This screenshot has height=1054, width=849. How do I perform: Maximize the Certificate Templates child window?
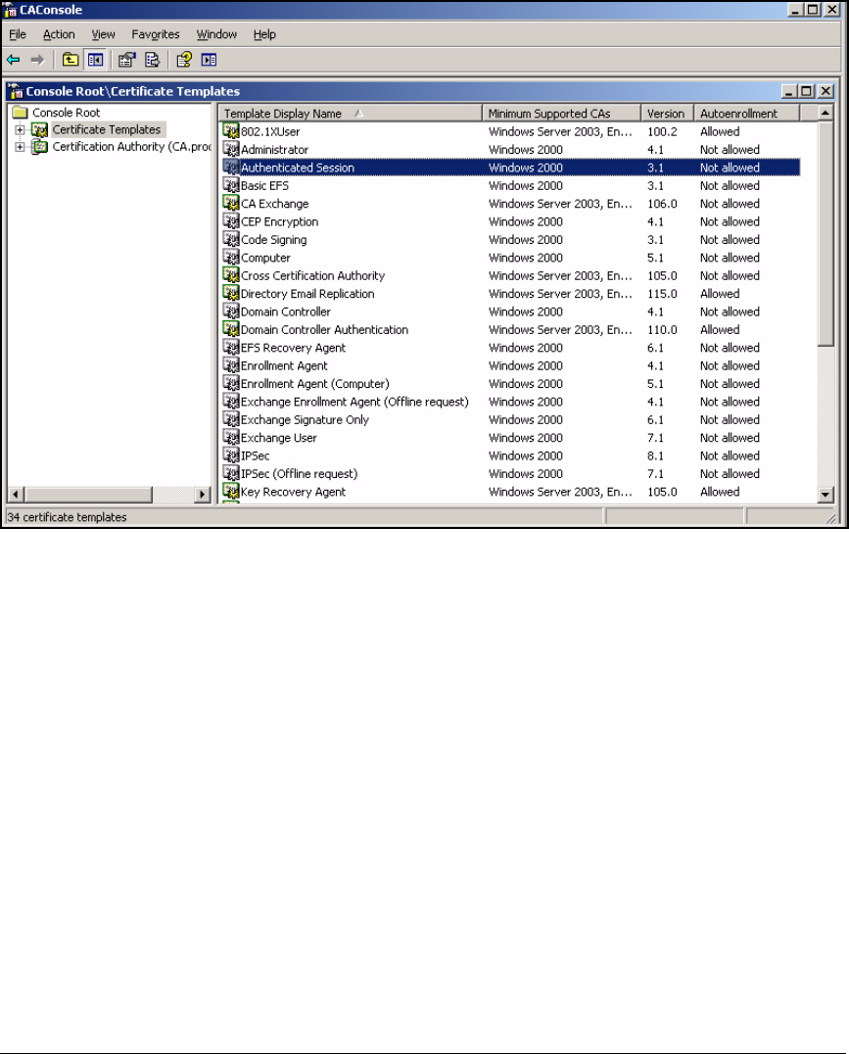point(807,91)
